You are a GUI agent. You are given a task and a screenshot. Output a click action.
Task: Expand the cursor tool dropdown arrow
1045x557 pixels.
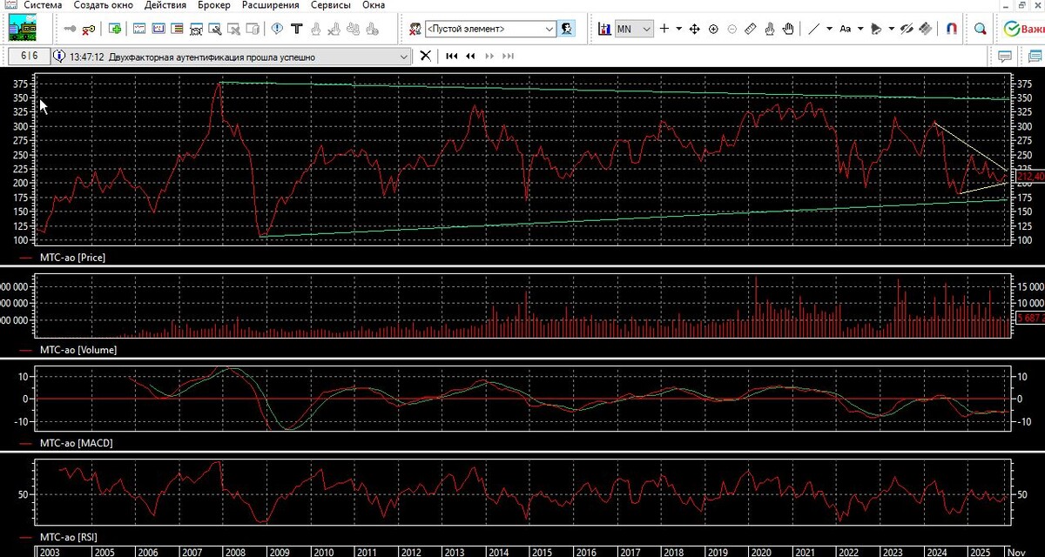(678, 29)
